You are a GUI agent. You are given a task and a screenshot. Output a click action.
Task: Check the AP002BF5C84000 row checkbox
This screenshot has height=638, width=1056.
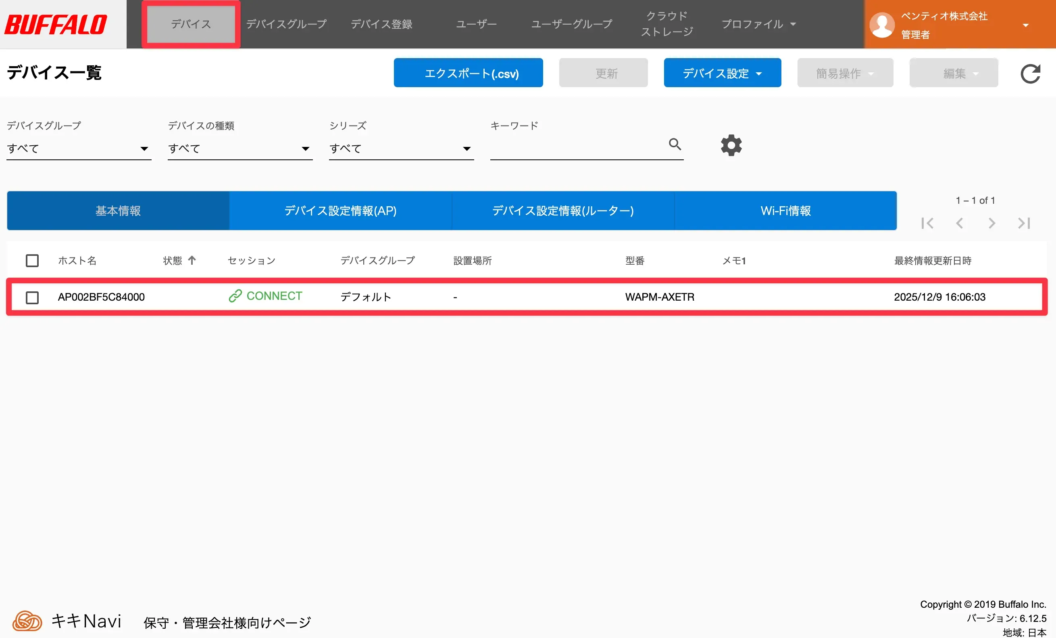[32, 297]
